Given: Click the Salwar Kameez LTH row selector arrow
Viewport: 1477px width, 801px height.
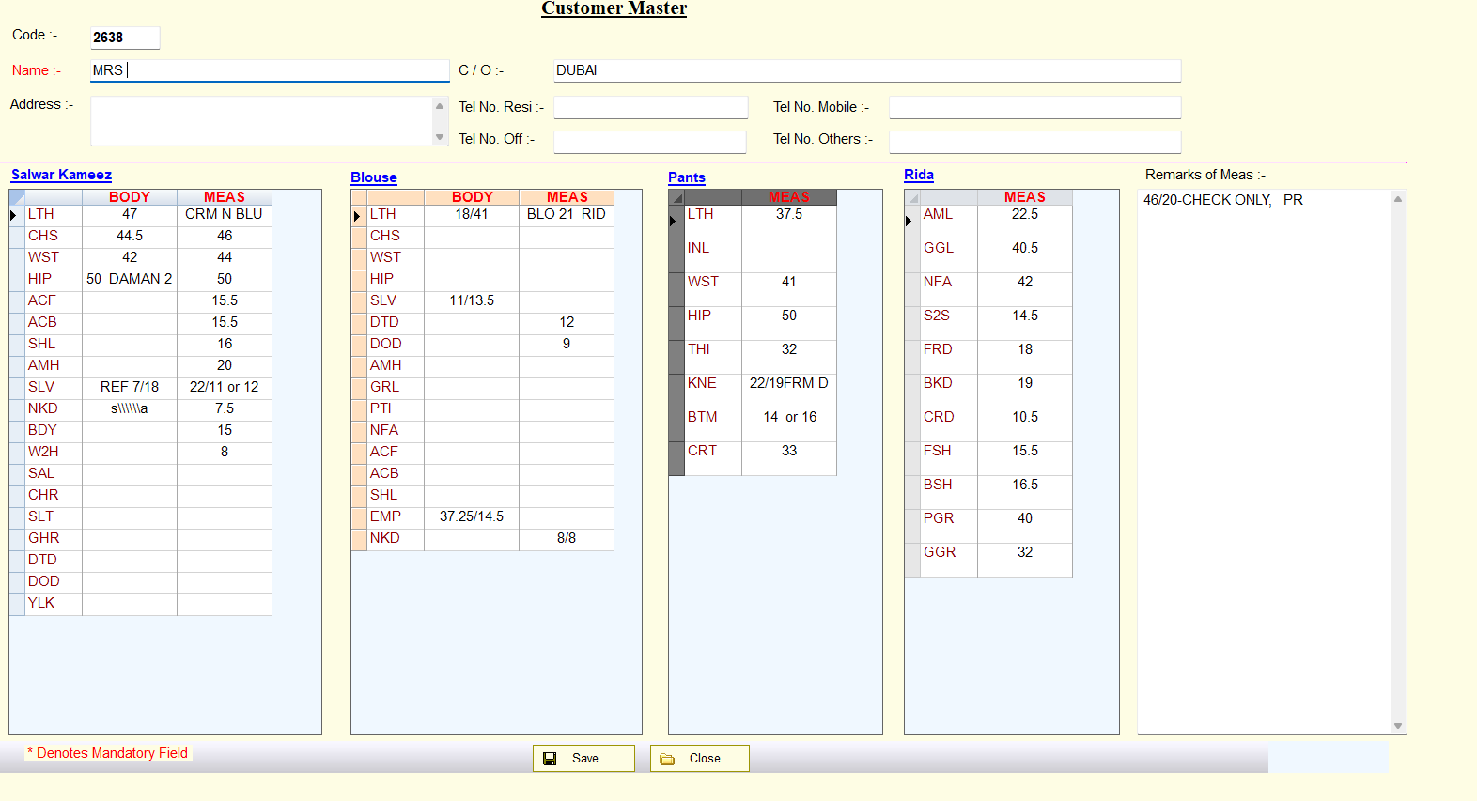Looking at the screenshot, I should 13,215.
